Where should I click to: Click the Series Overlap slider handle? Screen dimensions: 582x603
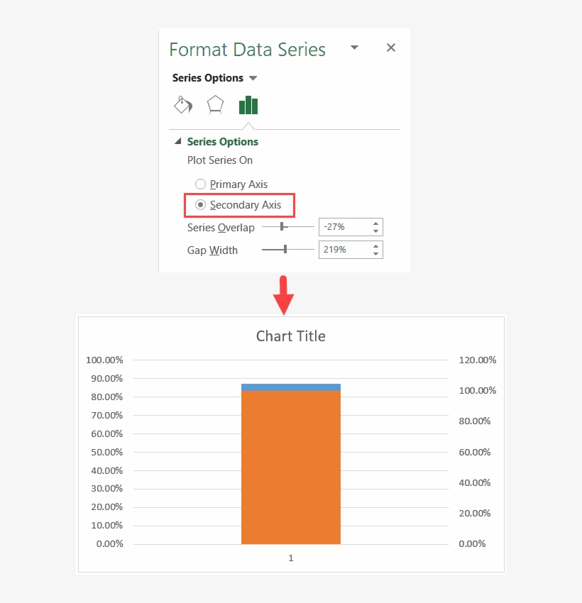pyautogui.click(x=282, y=227)
